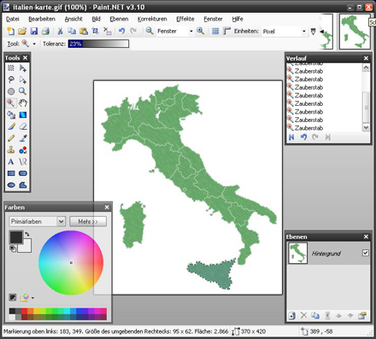Screen dimensions: 376x339
Task: Select the Paintbrush tool
Action: tap(11, 126)
